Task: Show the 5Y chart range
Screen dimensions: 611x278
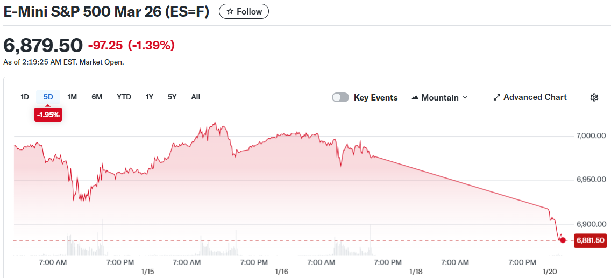Action: pyautogui.click(x=172, y=97)
